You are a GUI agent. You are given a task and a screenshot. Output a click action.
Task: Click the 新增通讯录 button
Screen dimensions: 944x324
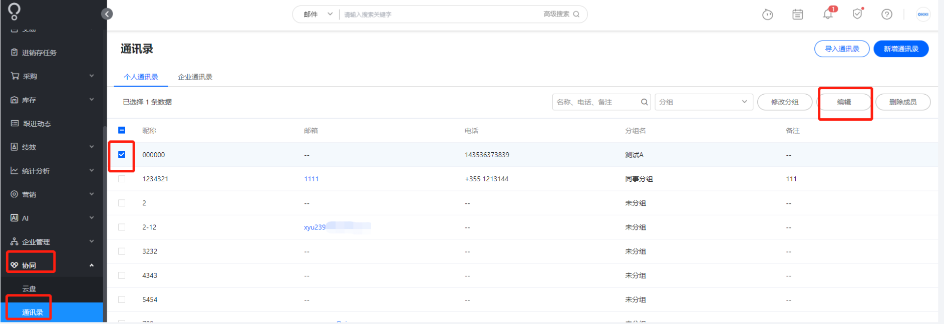click(901, 49)
